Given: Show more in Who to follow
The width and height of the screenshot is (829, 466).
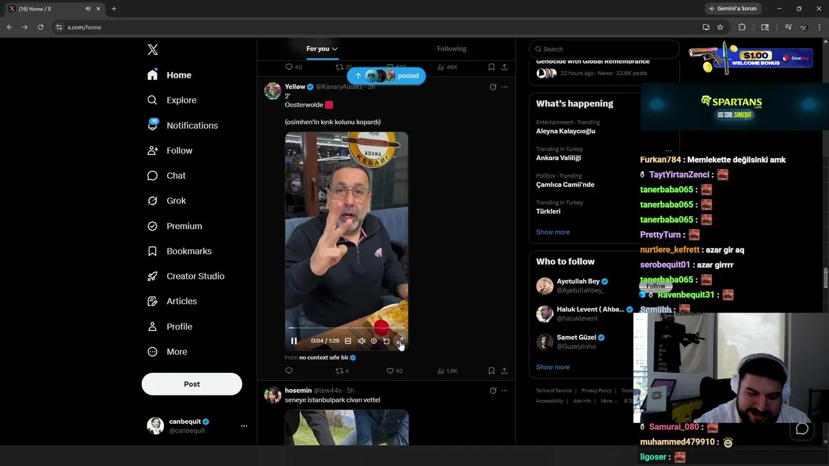Looking at the screenshot, I should click(553, 367).
